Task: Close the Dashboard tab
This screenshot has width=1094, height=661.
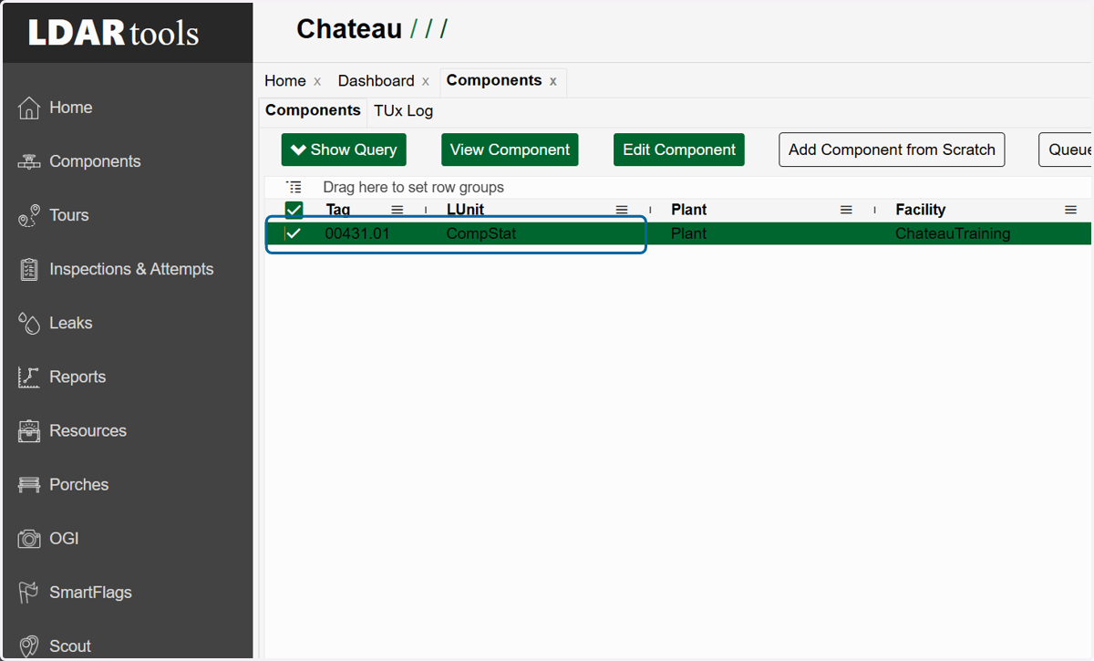Action: (x=426, y=82)
